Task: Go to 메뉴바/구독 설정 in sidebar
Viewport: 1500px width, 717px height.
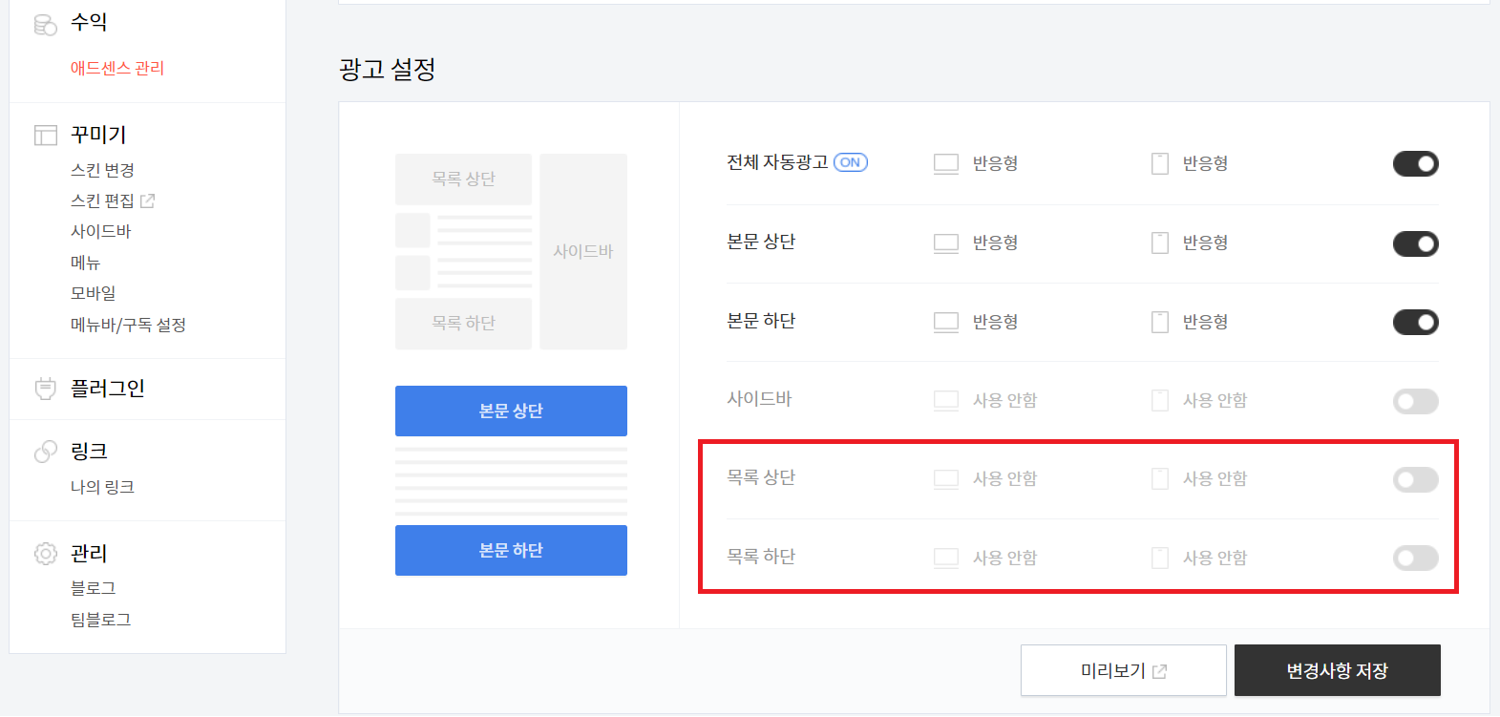Action: (x=128, y=326)
